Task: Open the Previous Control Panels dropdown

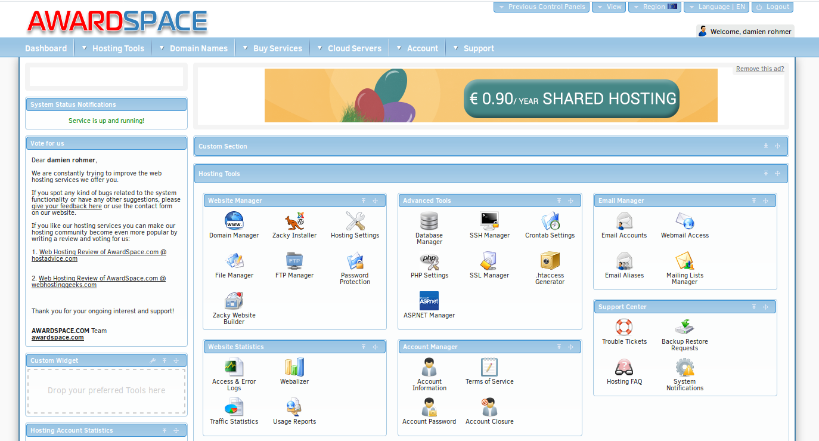Action: click(541, 7)
